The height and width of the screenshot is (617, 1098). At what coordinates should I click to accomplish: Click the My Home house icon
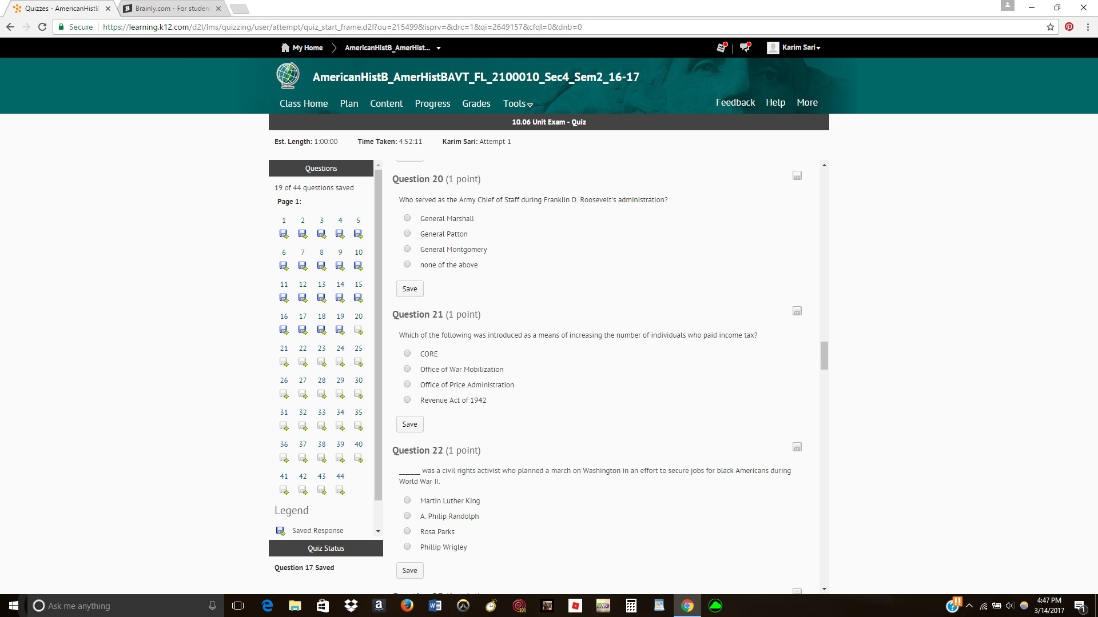[x=285, y=47]
